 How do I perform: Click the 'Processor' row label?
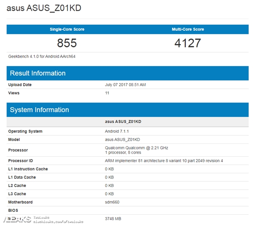click(x=18, y=150)
